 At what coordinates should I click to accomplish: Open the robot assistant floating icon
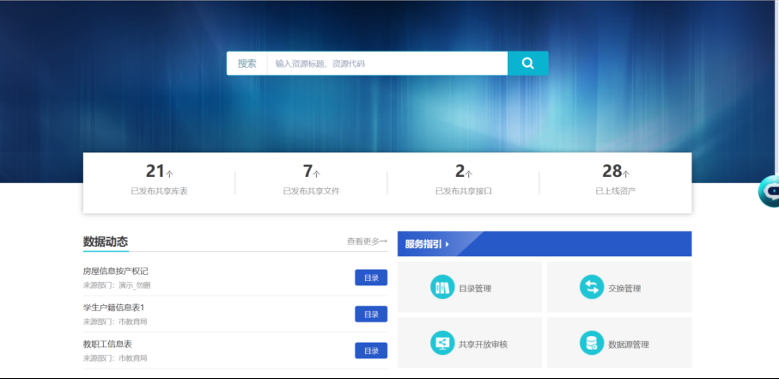click(x=770, y=192)
